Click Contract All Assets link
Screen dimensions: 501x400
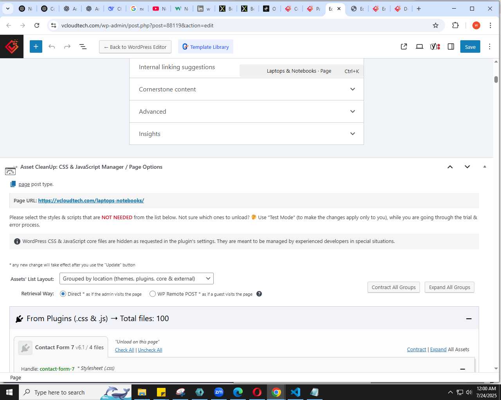pyautogui.click(x=416, y=350)
